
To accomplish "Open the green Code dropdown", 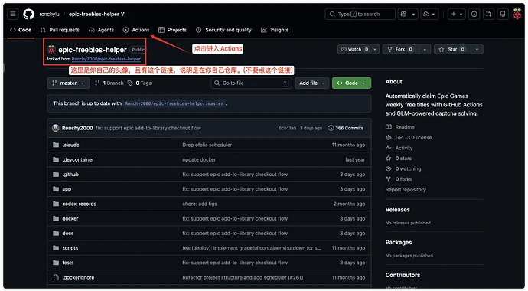I will click(x=351, y=83).
